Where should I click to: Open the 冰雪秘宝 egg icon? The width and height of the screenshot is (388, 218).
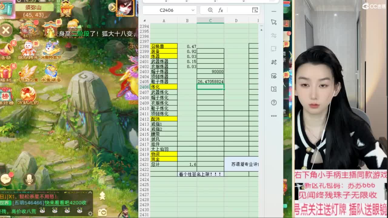51,73
